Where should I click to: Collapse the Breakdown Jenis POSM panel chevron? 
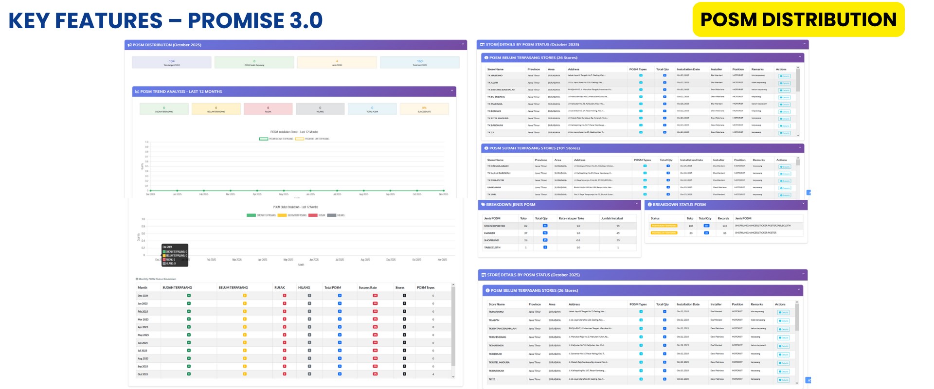[637, 204]
